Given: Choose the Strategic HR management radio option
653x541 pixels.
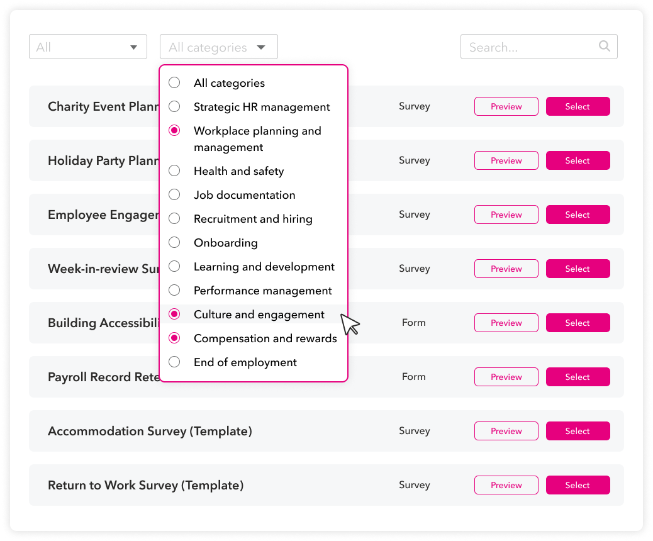Looking at the screenshot, I should tap(174, 107).
